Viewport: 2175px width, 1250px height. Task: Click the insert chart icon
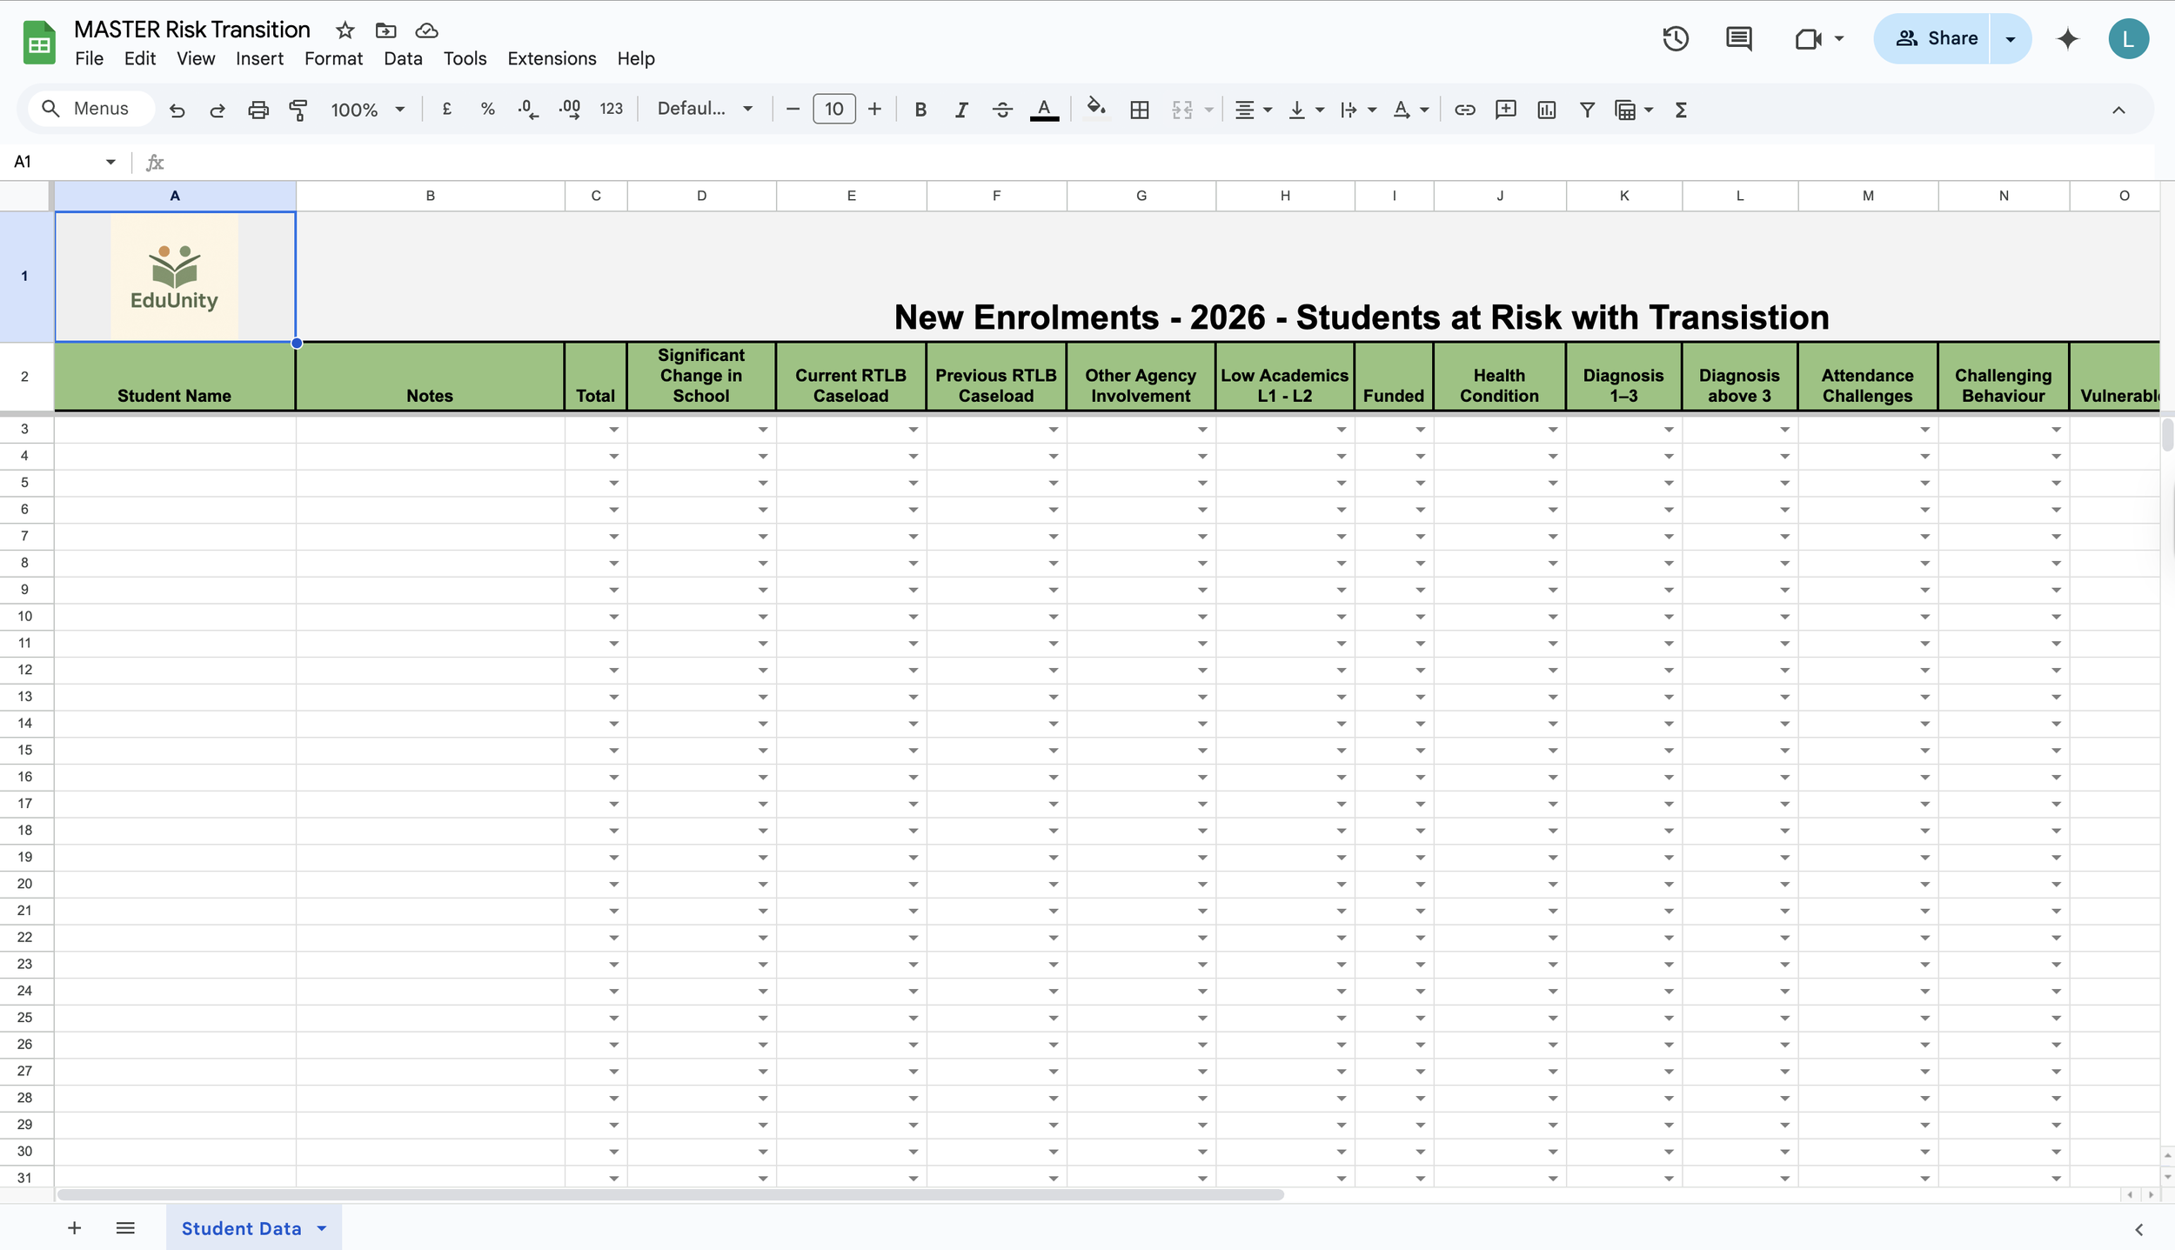click(1546, 110)
